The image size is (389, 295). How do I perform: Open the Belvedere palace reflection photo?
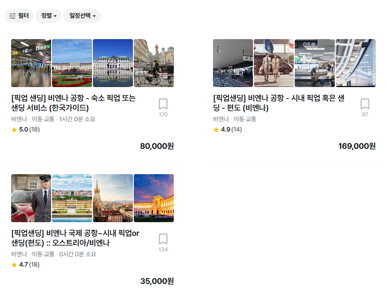pos(113,63)
